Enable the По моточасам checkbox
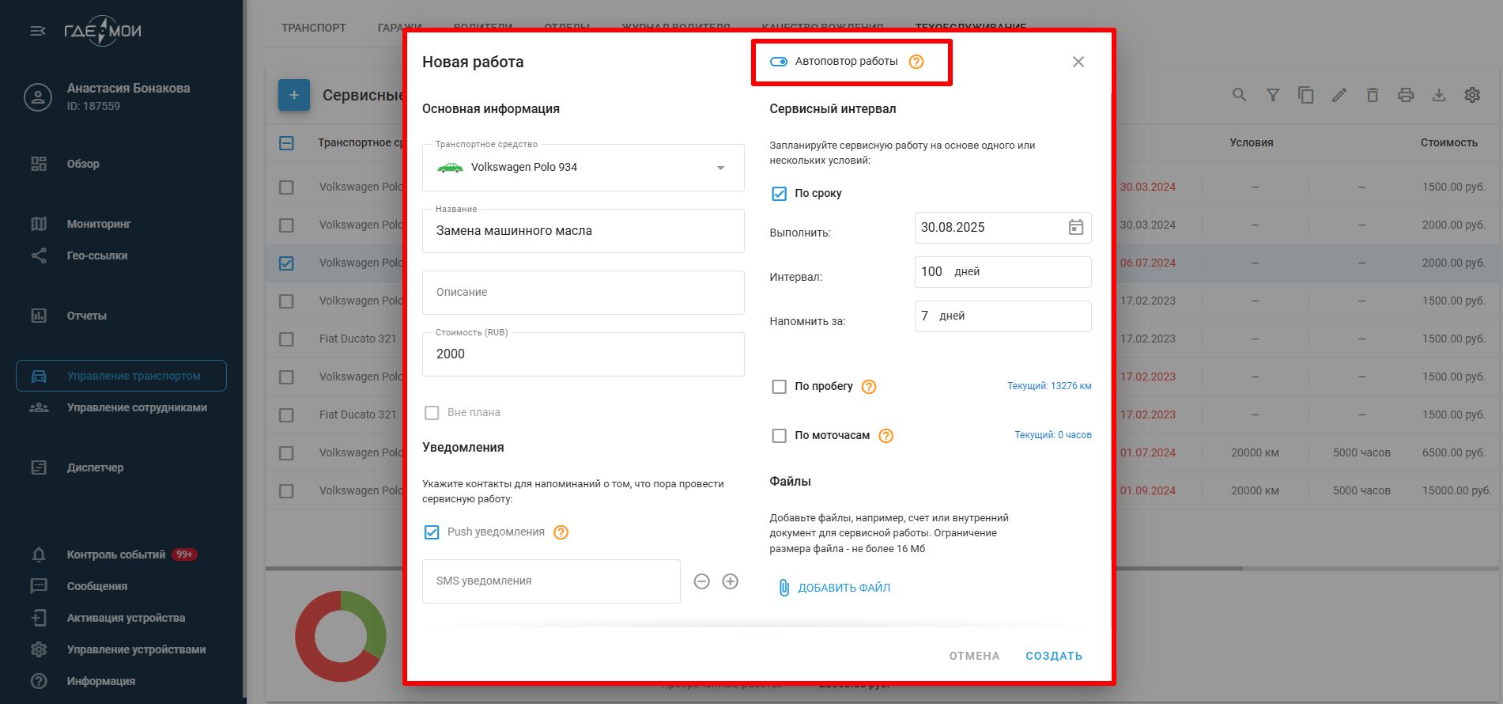 pyautogui.click(x=779, y=436)
